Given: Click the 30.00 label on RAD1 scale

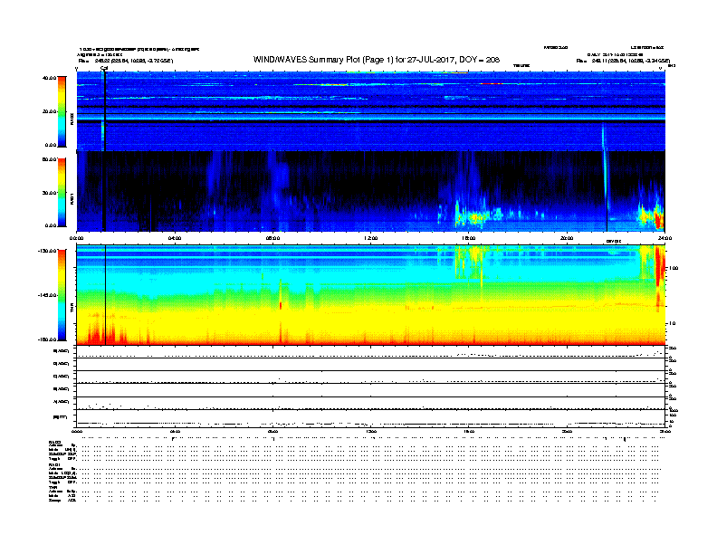Looking at the screenshot, I should click(49, 193).
